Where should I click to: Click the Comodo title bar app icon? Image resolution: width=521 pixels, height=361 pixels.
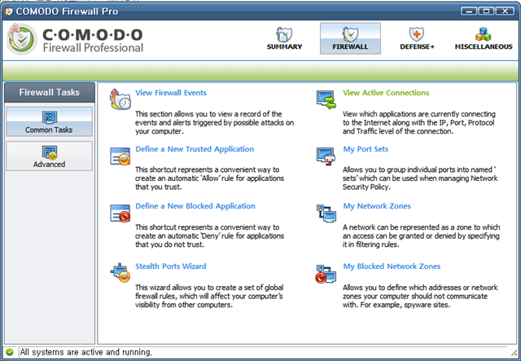click(8, 11)
